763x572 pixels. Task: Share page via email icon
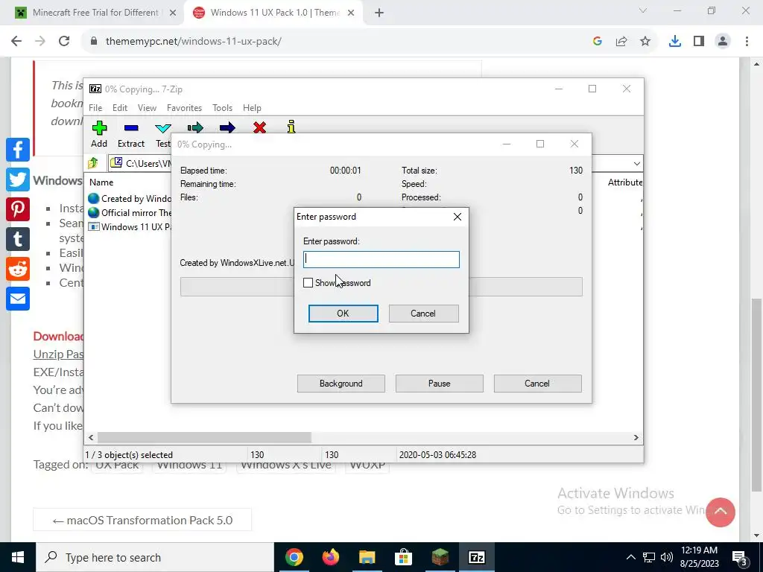18,299
